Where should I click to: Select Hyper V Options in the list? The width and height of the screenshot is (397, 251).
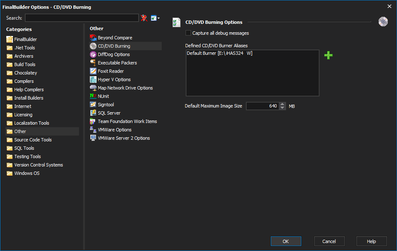click(114, 79)
